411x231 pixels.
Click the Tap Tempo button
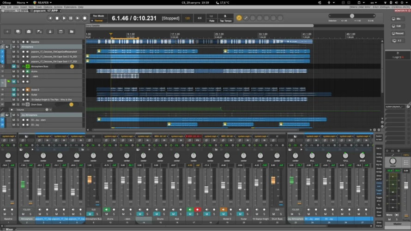tap(225, 18)
